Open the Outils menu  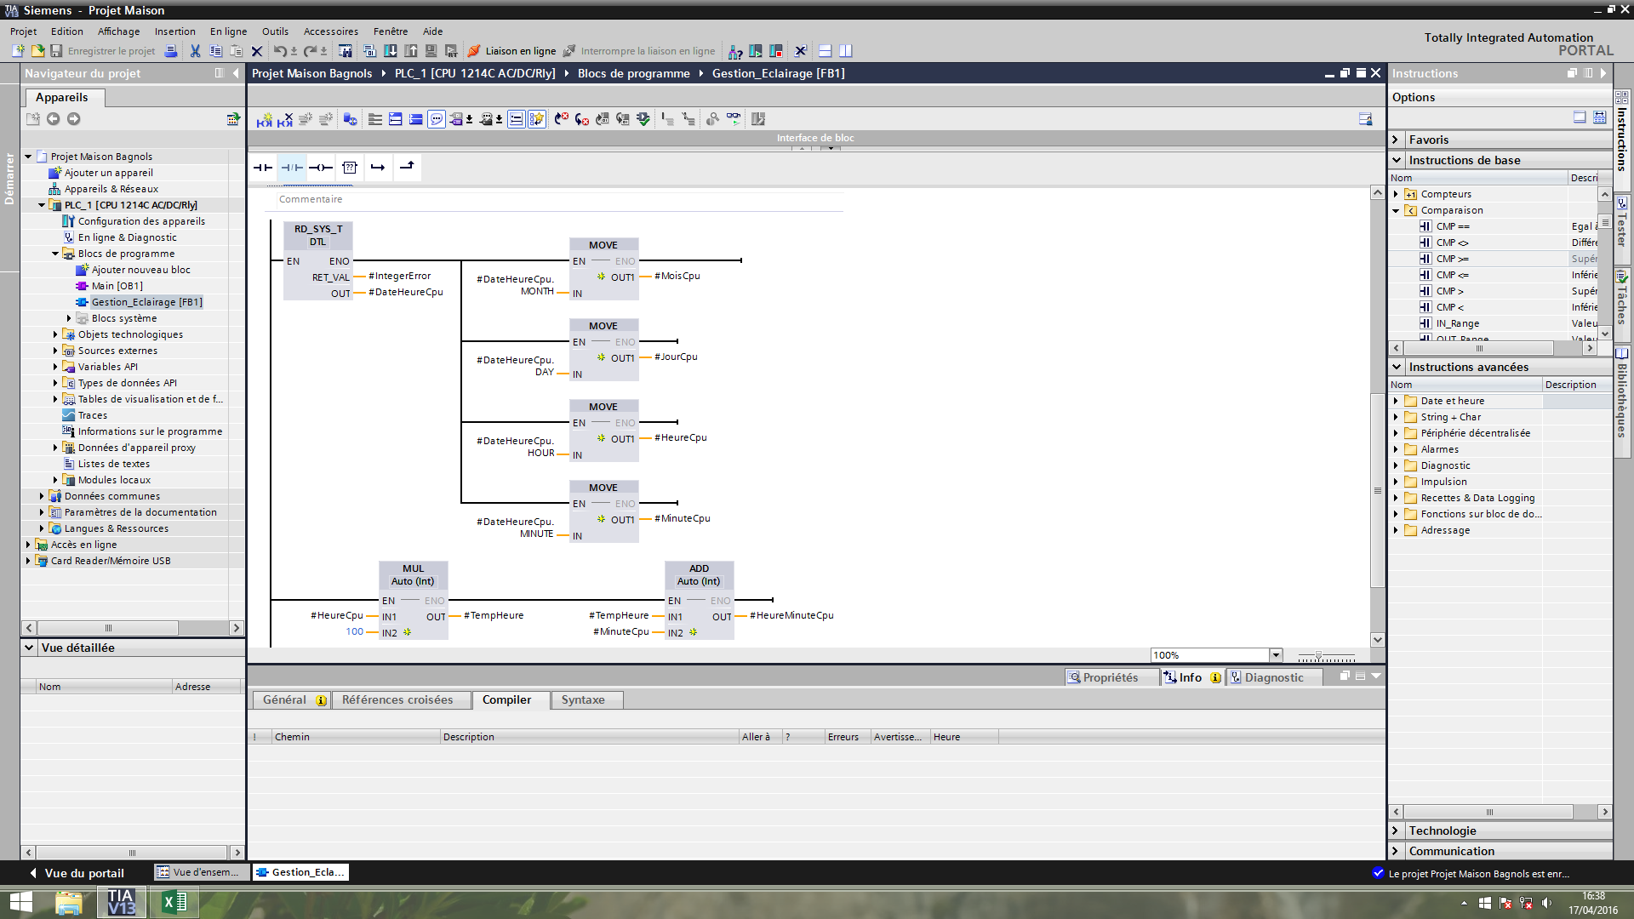[274, 31]
